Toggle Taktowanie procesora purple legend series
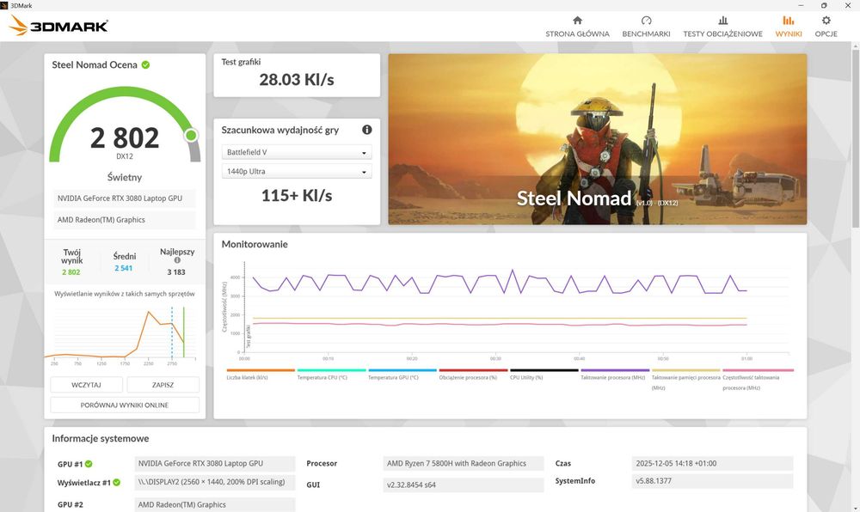This screenshot has width=860, height=512. (615, 375)
